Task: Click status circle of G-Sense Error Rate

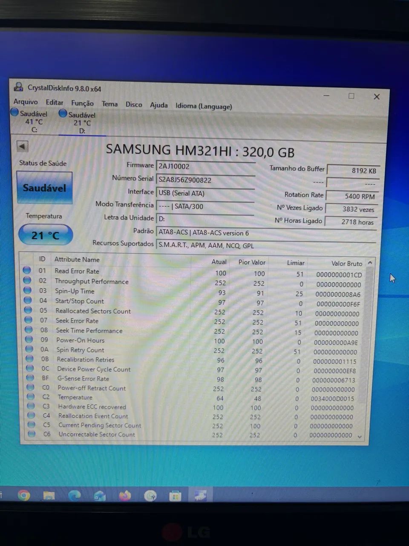Action: [x=30, y=378]
